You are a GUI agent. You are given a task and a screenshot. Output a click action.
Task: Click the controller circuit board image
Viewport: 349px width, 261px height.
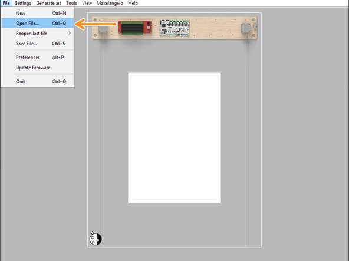pyautogui.click(x=174, y=28)
